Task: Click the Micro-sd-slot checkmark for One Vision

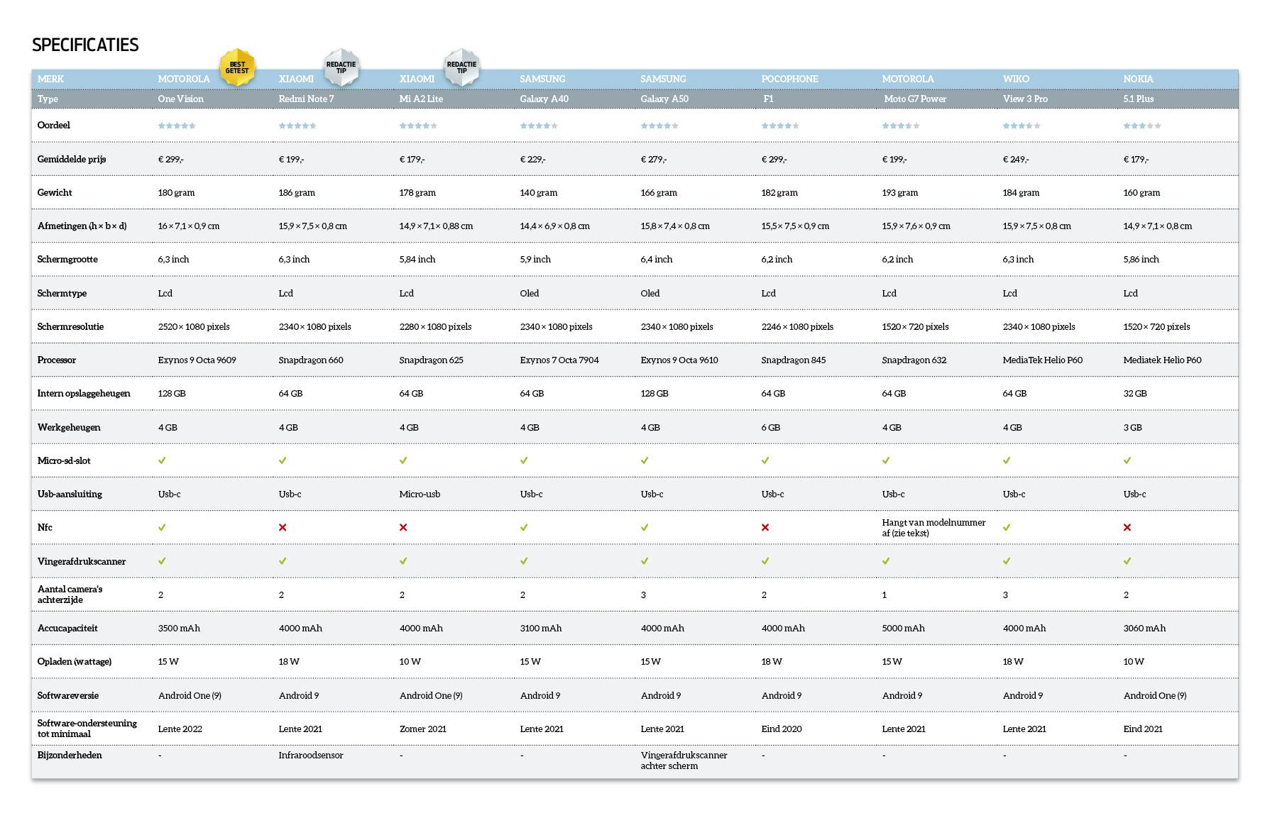Action: [x=162, y=460]
